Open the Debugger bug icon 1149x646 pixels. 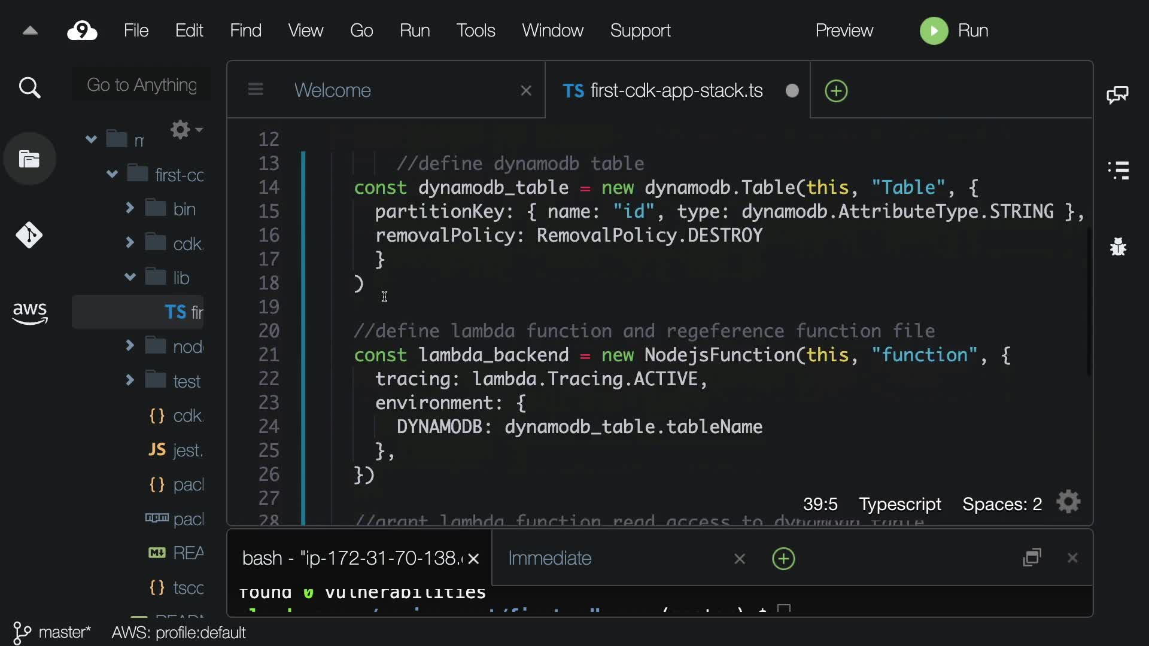pos(1118,246)
